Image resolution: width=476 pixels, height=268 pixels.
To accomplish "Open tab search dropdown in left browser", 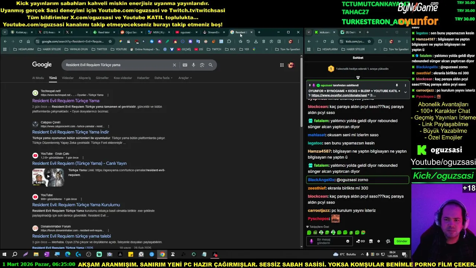I will tap(4, 32).
